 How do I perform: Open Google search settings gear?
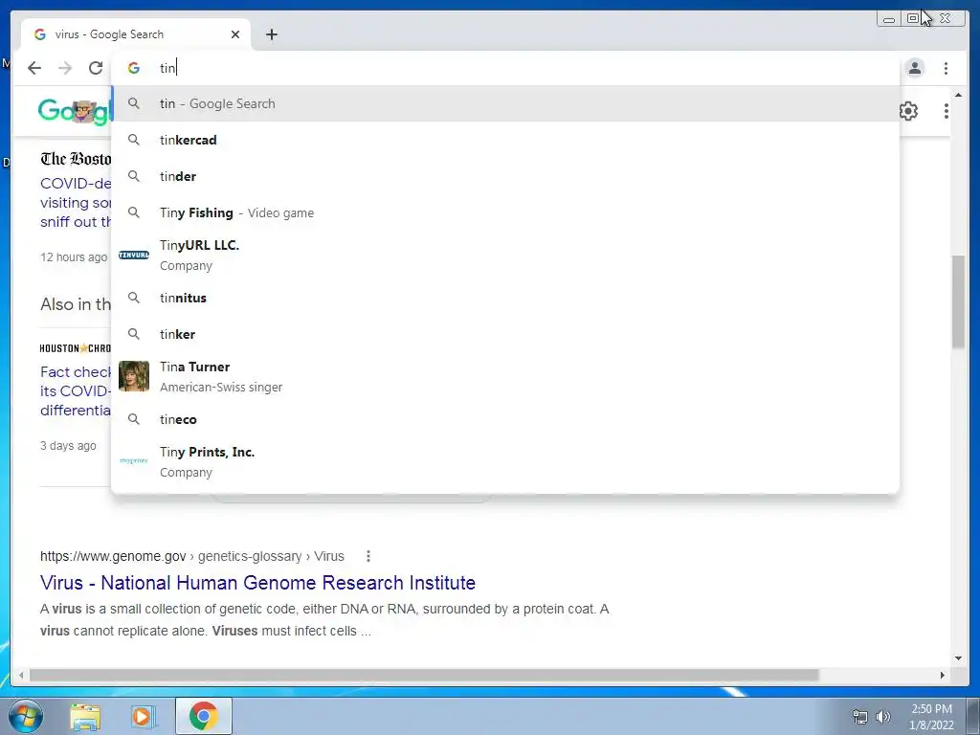909,111
